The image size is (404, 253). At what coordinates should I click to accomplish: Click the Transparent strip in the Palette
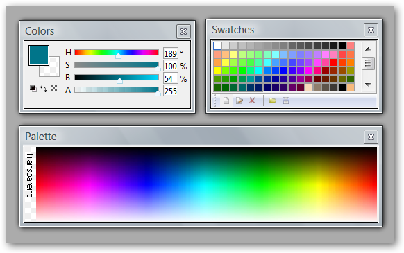coord(30,184)
